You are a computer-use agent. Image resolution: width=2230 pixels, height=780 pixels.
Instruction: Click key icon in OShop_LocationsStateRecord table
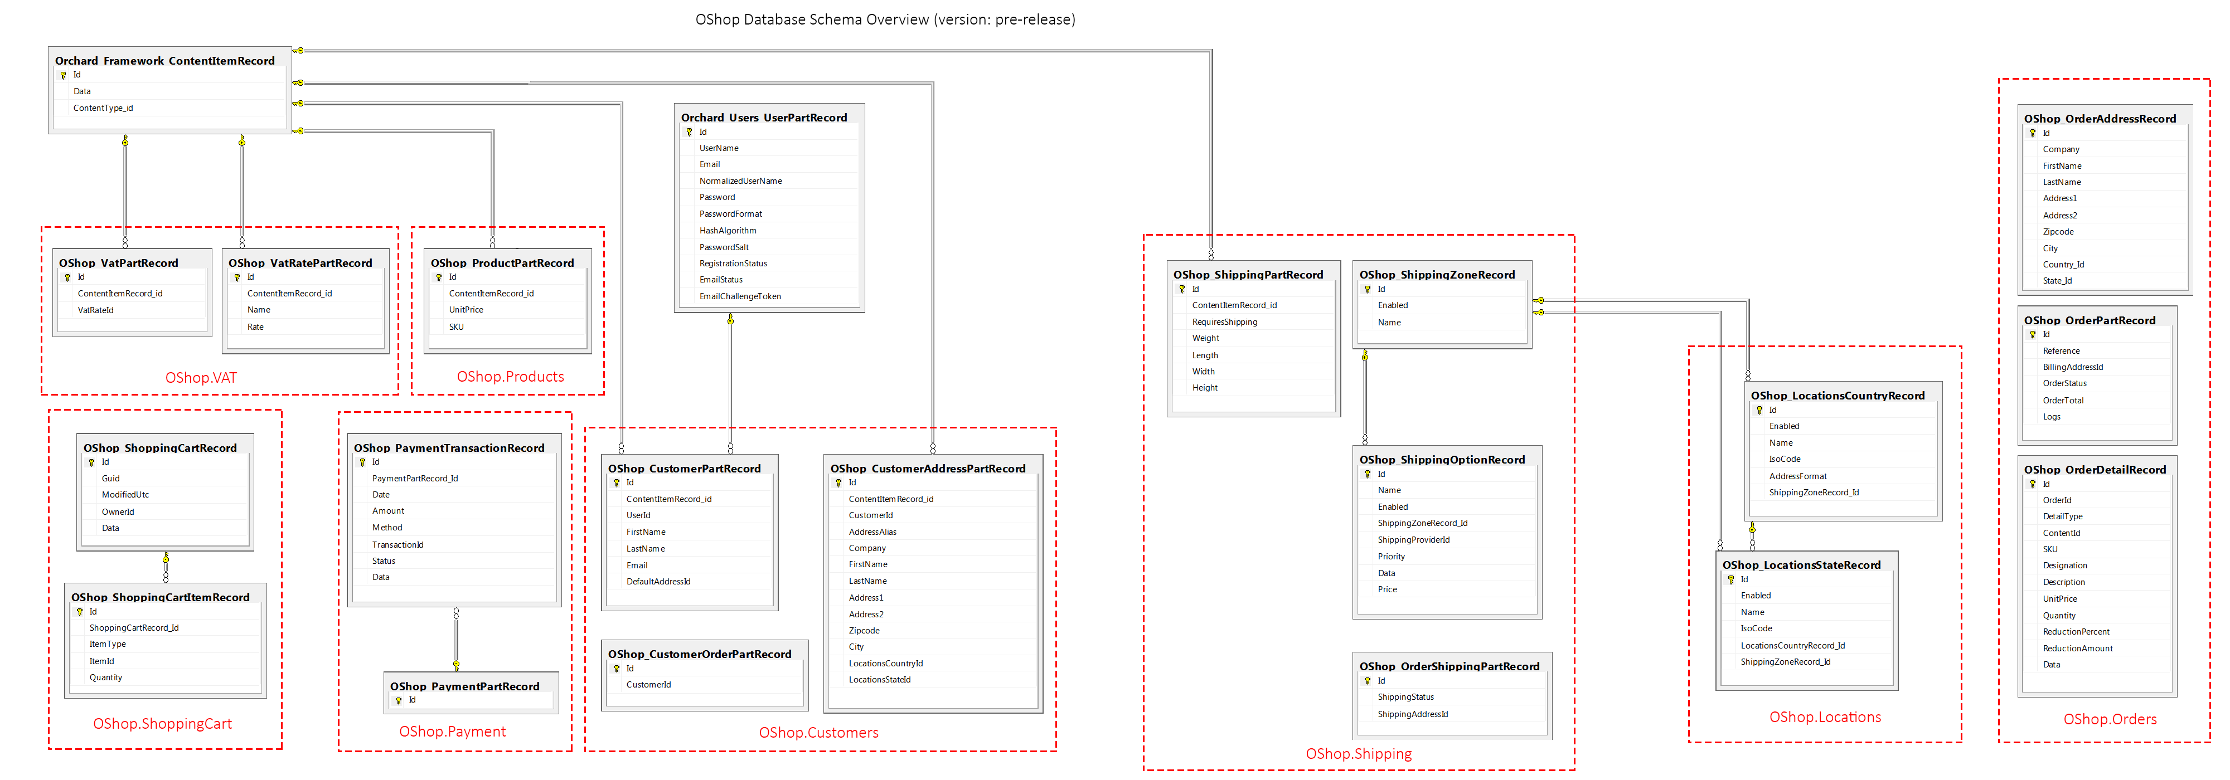coord(1730,579)
